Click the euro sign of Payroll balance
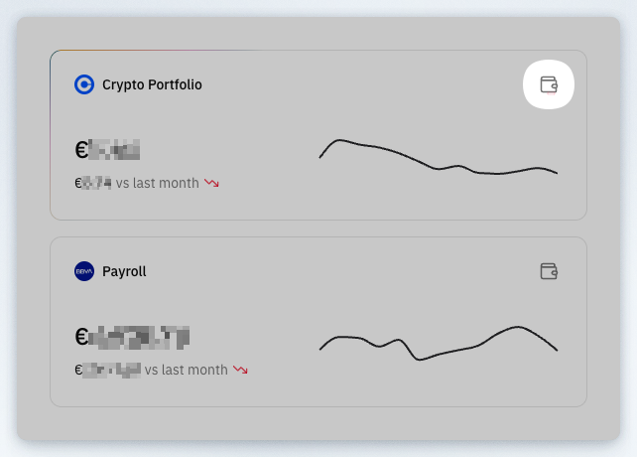Image resolution: width=637 pixels, height=457 pixels. click(81, 337)
